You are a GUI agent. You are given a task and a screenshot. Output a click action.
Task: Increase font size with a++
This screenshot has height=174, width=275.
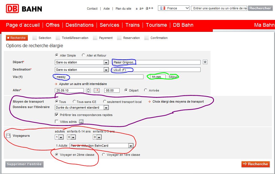(149, 8)
